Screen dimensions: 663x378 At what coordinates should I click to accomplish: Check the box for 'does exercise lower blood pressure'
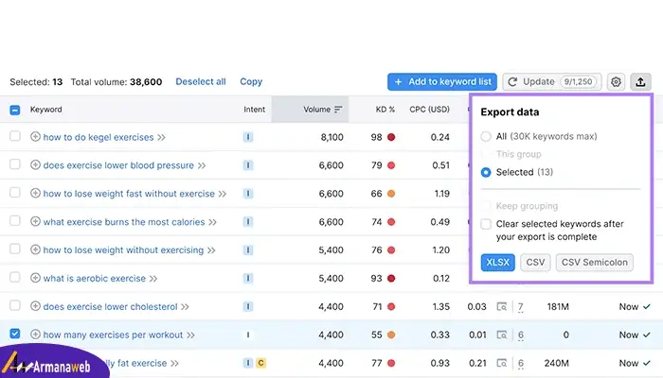pyautogui.click(x=15, y=164)
